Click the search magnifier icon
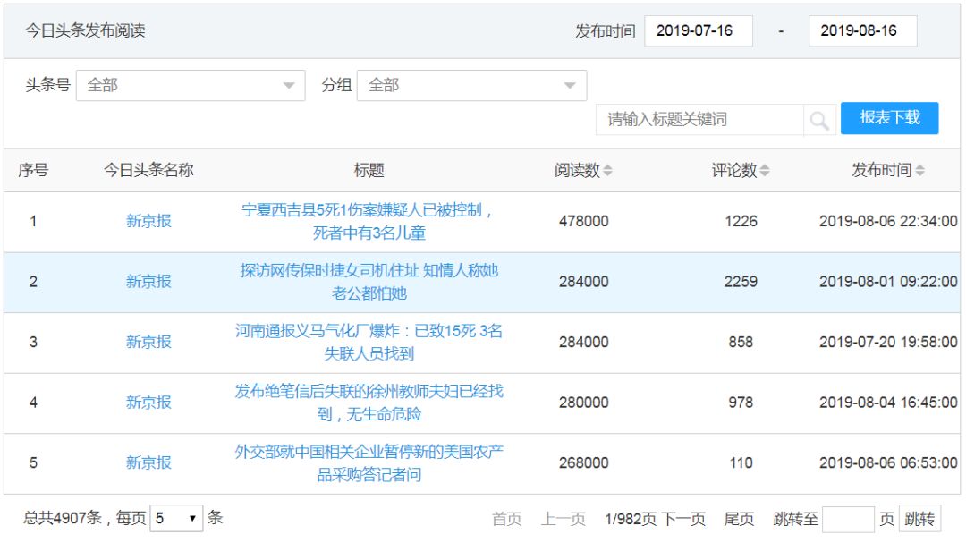This screenshot has height=543, width=966. tap(819, 120)
